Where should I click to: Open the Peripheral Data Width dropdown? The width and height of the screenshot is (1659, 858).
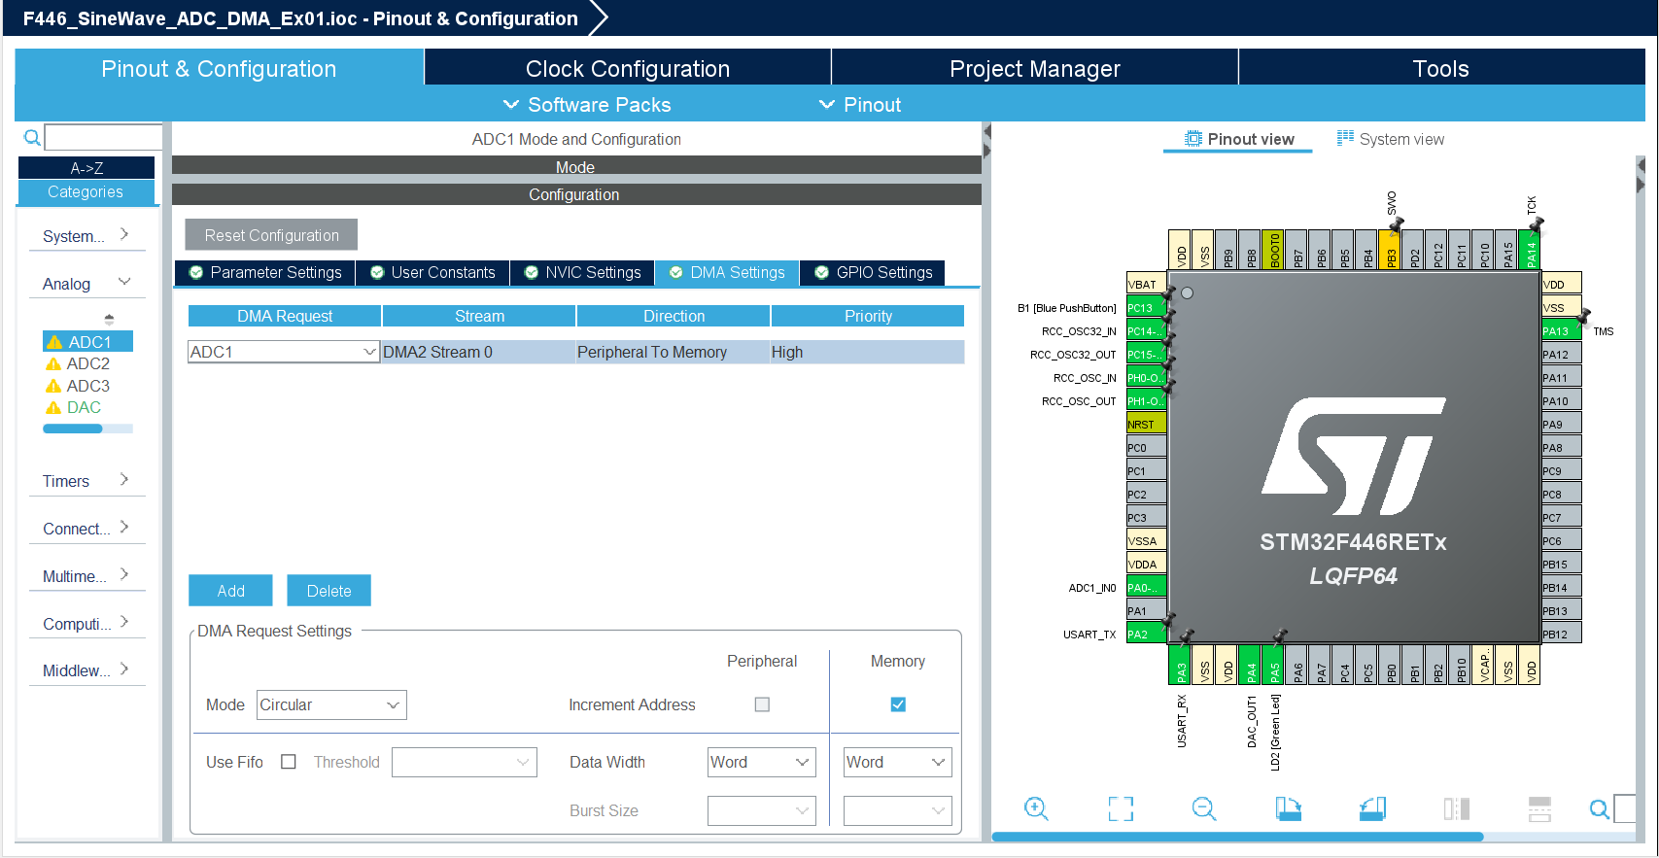[x=762, y=762]
